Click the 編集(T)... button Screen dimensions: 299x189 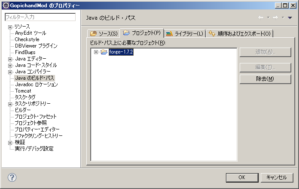point(265,67)
